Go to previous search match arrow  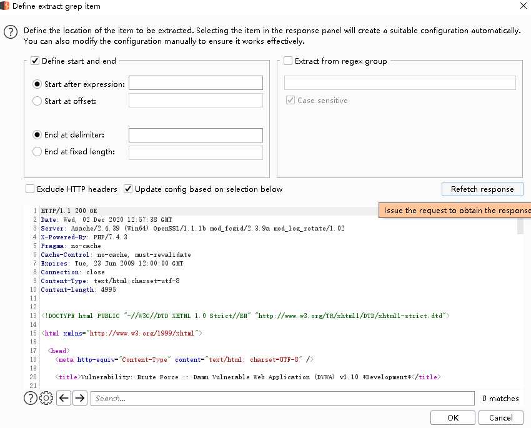pos(64,398)
